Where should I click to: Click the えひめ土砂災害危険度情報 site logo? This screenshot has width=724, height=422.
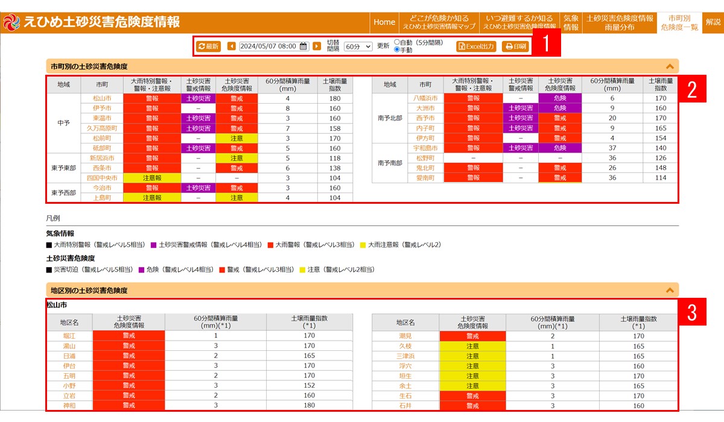click(92, 22)
